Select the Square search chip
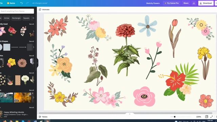Screen dimensions: 217x122 (x=26, y=18)
